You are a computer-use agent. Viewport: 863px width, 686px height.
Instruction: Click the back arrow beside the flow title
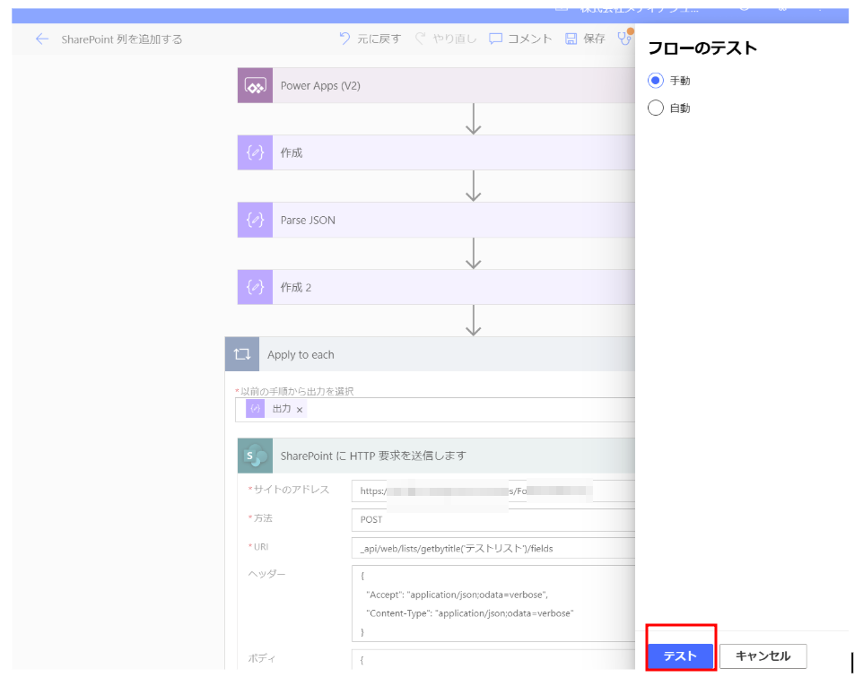(x=42, y=39)
